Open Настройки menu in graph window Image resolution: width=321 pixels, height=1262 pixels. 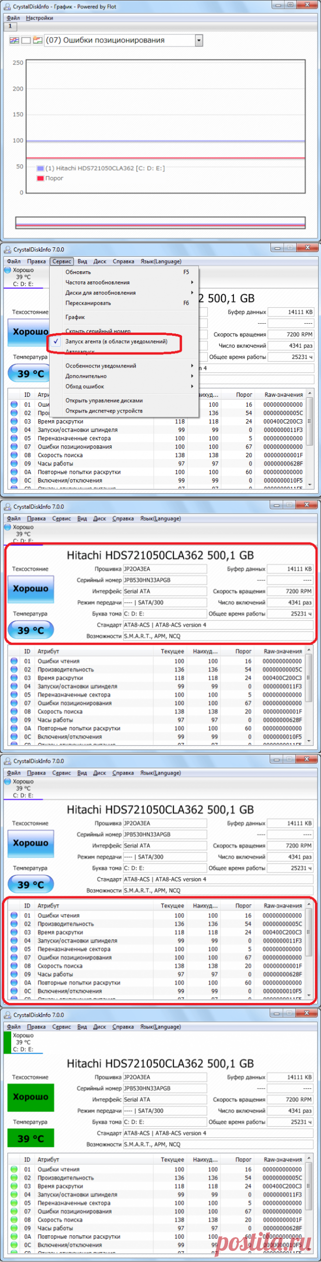(x=39, y=18)
